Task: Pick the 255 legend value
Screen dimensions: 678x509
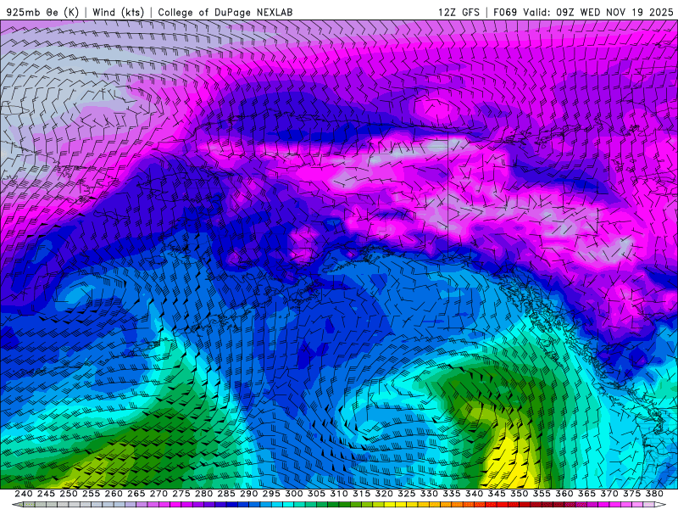Action: click(x=91, y=494)
